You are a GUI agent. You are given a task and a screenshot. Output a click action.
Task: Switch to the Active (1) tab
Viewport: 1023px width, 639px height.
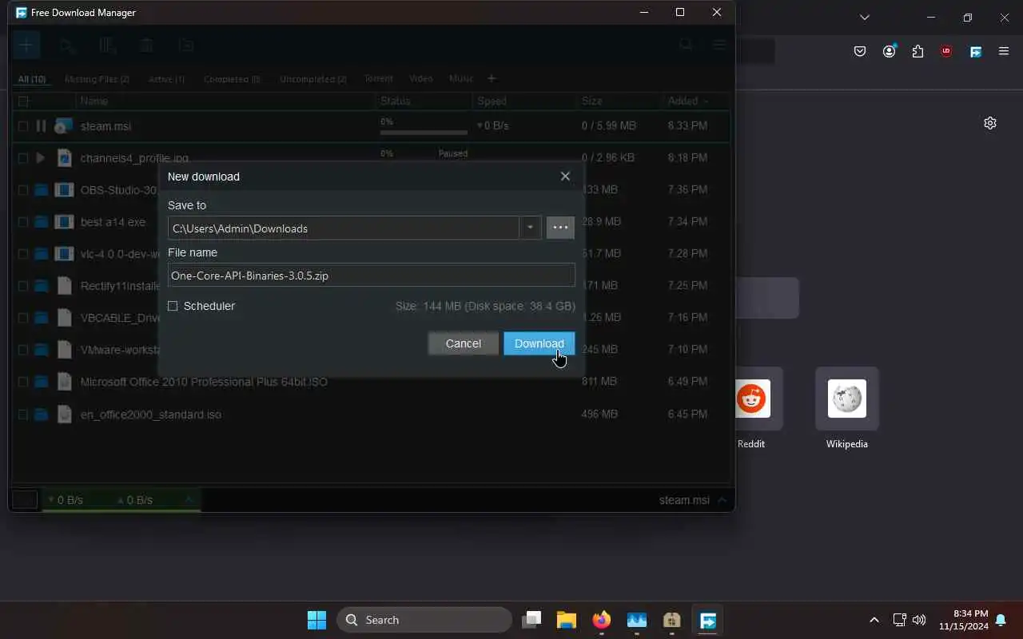pyautogui.click(x=166, y=79)
